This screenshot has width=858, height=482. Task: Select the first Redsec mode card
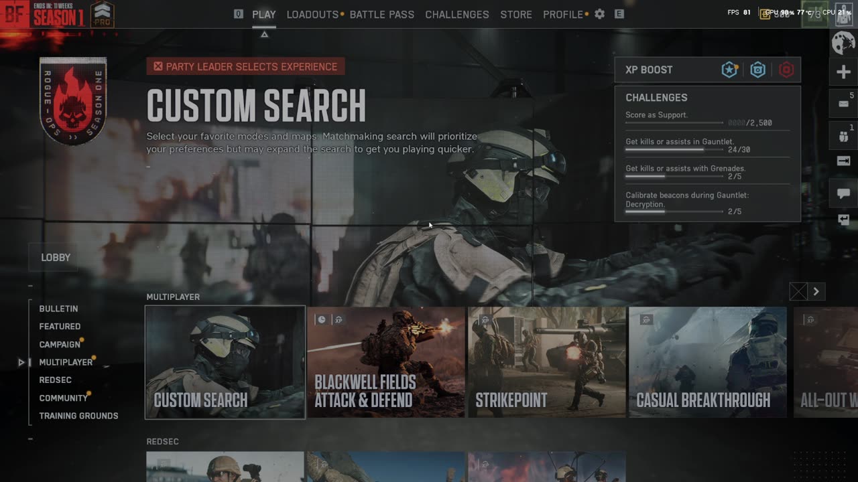pos(225,467)
